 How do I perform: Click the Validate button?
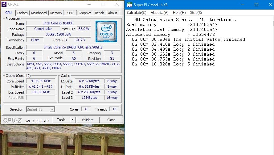point(88,120)
